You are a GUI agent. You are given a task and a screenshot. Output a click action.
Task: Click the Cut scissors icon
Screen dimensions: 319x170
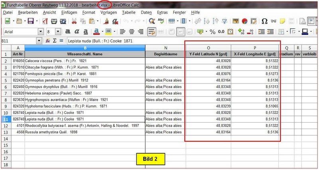[74, 21]
